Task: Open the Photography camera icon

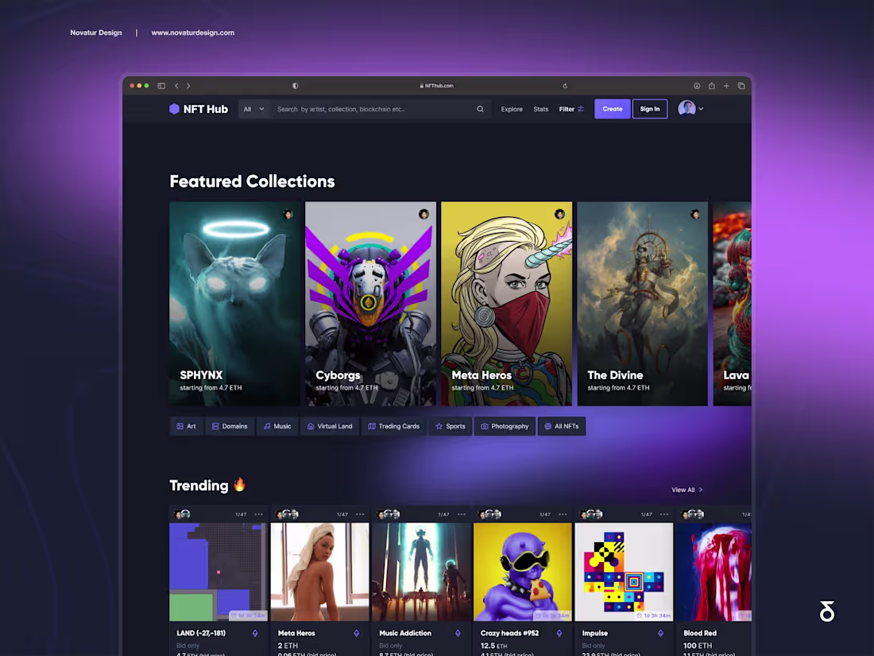Action: tap(485, 426)
